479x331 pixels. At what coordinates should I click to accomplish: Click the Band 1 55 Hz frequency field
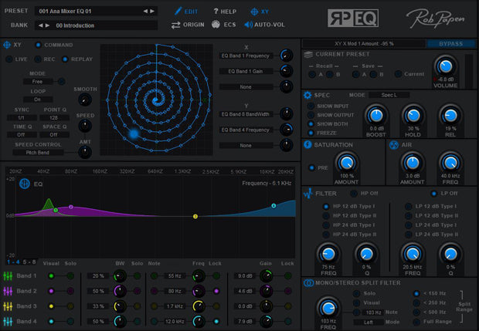[x=175, y=276]
